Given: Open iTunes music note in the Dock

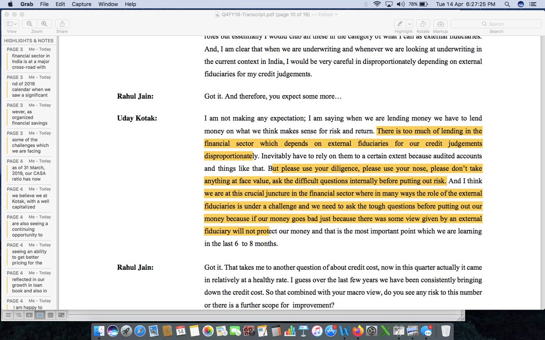Looking at the screenshot, I should tap(317, 331).
